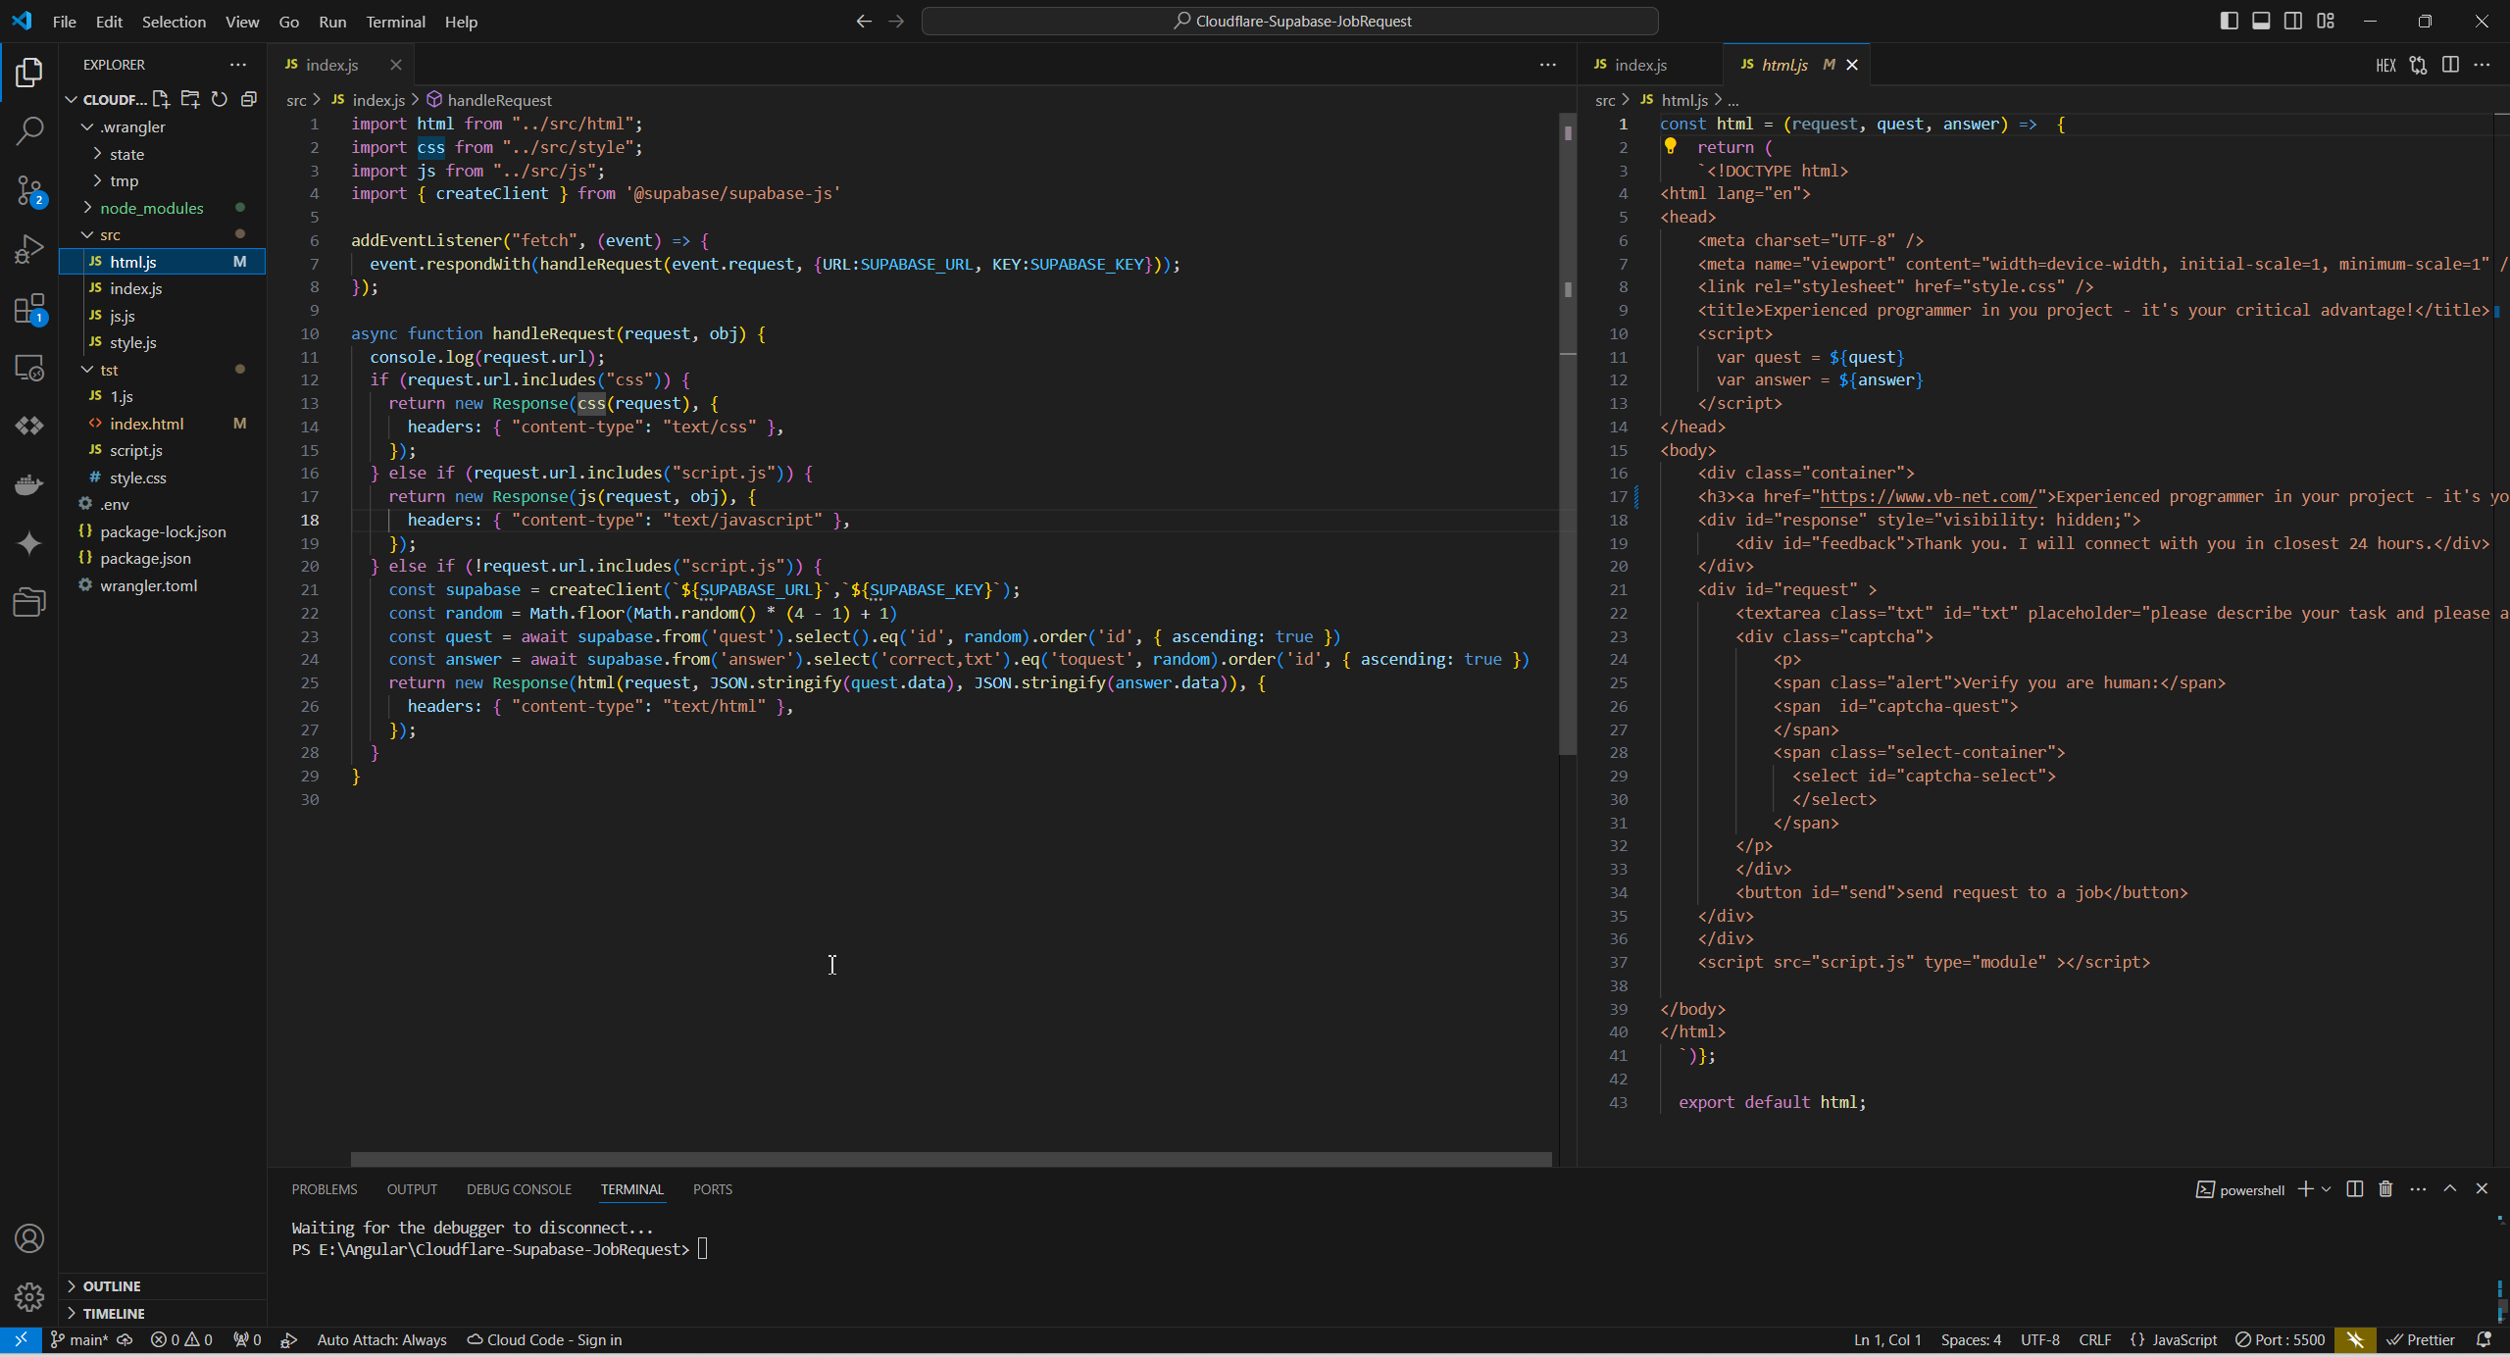The image size is (2510, 1357).
Task: Open the new terminal launch profile dropdown
Action: coord(2326,1189)
